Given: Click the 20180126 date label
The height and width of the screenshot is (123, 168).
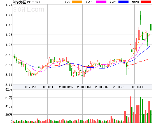Looking at the screenshot, I should click(x=66, y=87).
